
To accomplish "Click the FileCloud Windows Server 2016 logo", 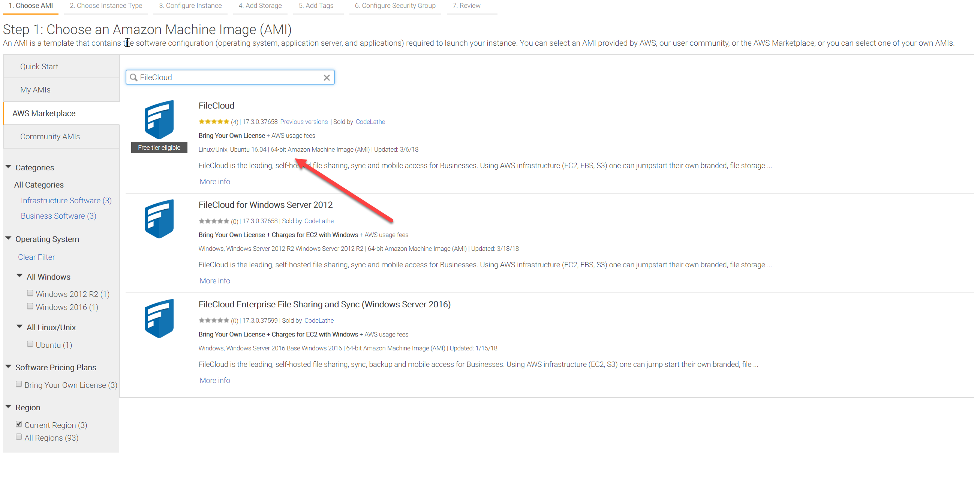I will [x=159, y=319].
